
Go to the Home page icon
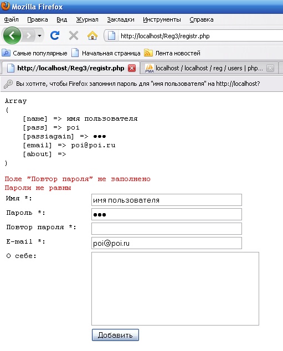click(92, 35)
